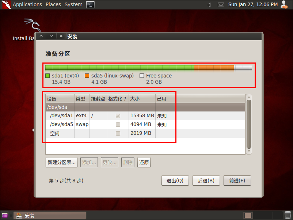This screenshot has height=220, width=293.
Task: Click the 新建分区表 button
Action: [x=61, y=162]
